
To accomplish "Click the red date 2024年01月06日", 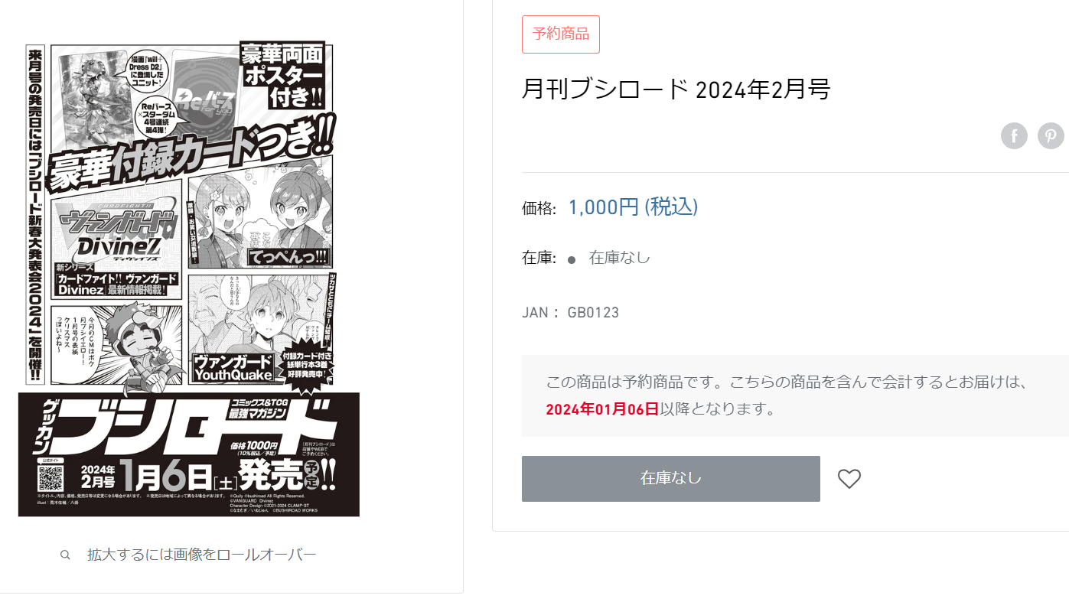I will [602, 409].
